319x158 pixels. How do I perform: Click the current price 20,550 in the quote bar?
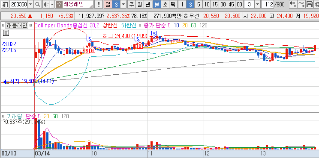pyautogui.click(x=18, y=16)
